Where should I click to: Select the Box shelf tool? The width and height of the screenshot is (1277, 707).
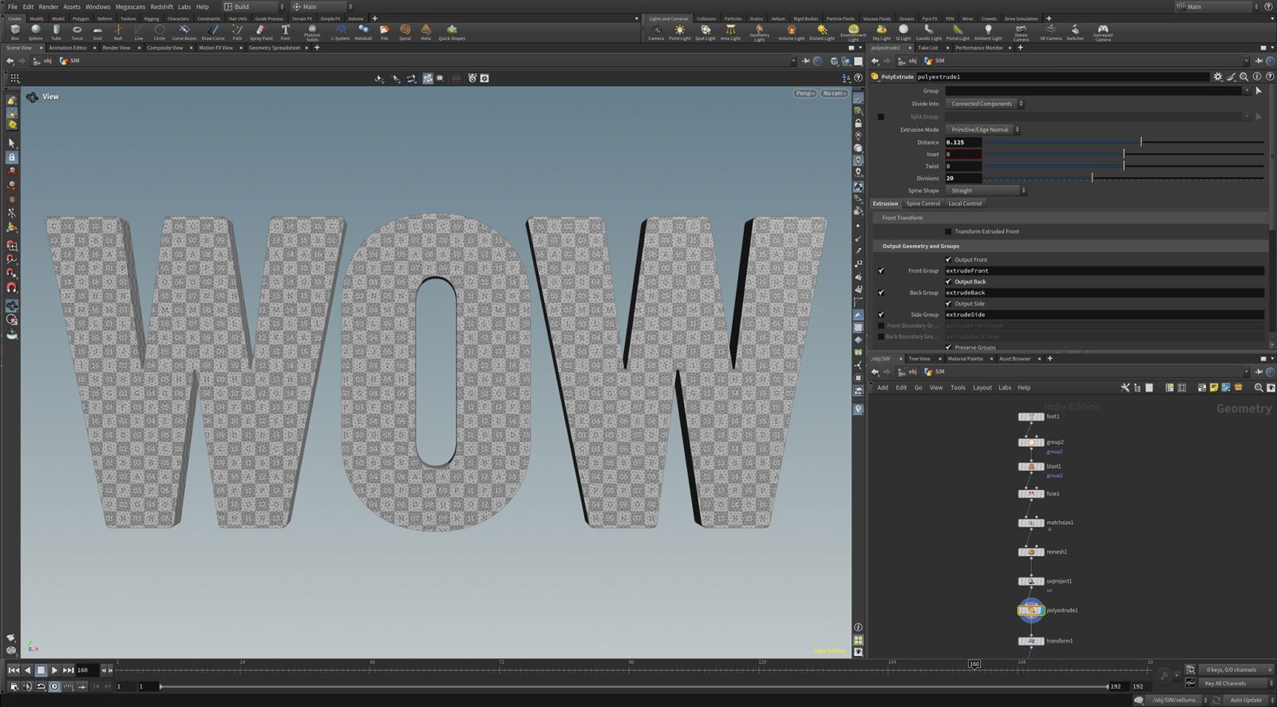pos(14,32)
